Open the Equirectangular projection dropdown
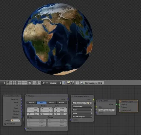 tap(82, 117)
